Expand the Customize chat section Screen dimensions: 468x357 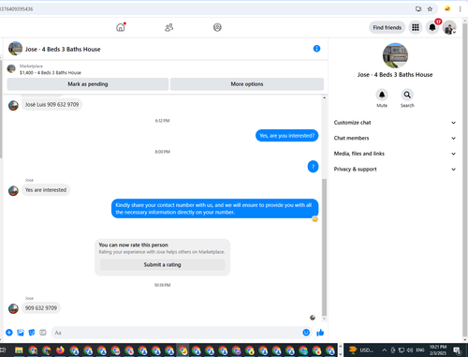coord(395,123)
